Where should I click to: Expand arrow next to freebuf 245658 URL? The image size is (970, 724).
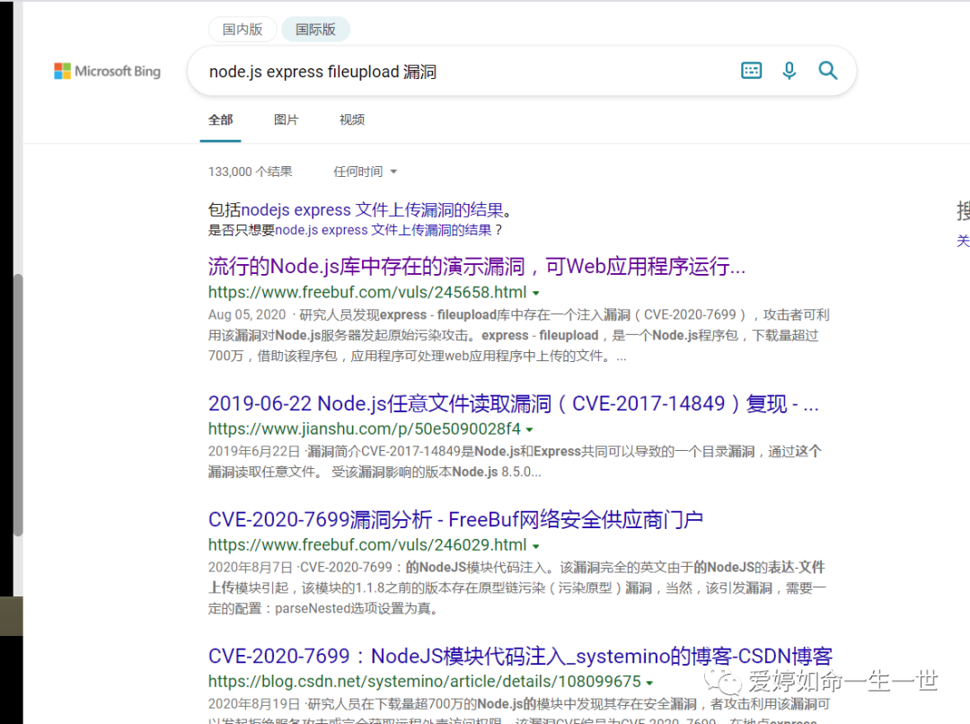pyautogui.click(x=535, y=294)
